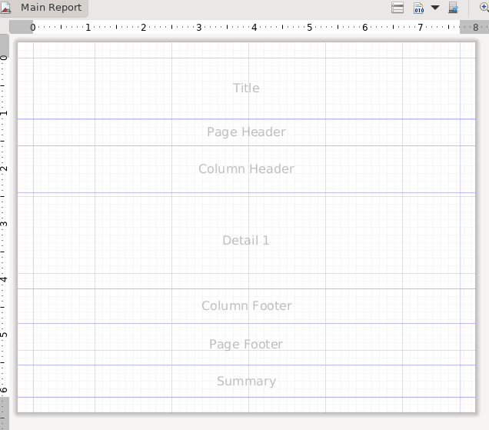Click the 7-inch mark on horizontal ruler
This screenshot has width=489, height=430.
(x=421, y=27)
